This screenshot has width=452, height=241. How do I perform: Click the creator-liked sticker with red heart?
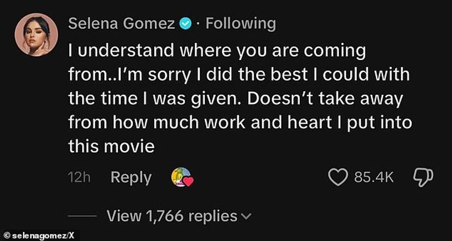[x=182, y=178]
